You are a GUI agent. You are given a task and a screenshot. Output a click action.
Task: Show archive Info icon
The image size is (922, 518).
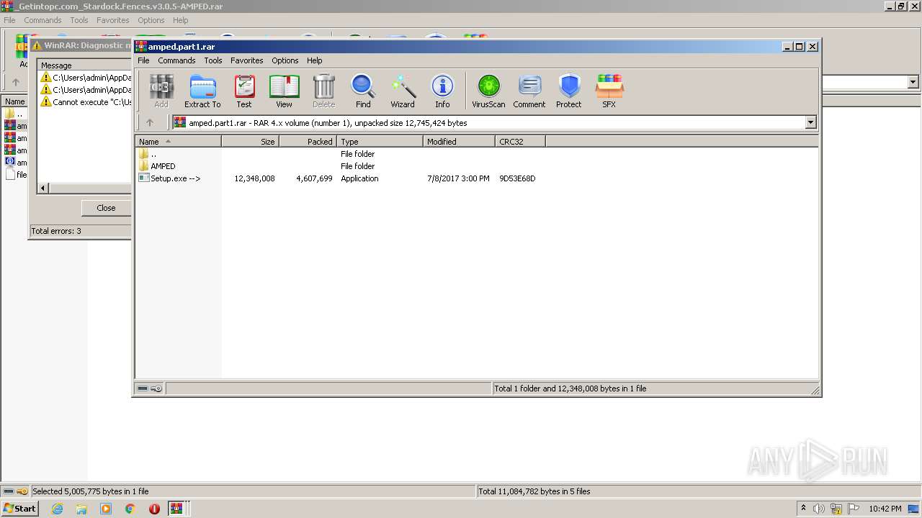[442, 91]
